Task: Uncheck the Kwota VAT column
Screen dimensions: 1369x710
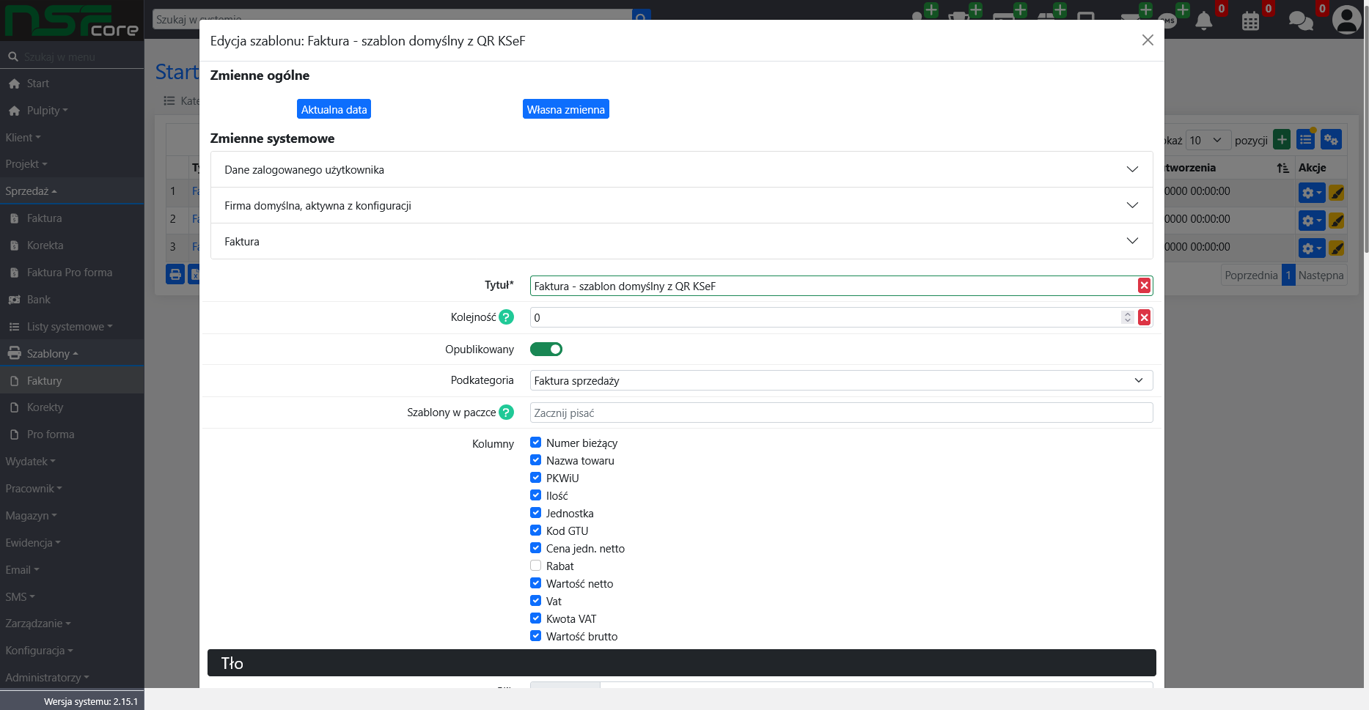Action: point(536,618)
